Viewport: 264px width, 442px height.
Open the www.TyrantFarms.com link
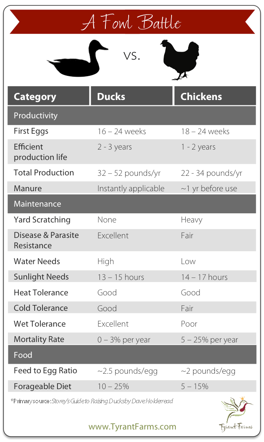point(132,427)
